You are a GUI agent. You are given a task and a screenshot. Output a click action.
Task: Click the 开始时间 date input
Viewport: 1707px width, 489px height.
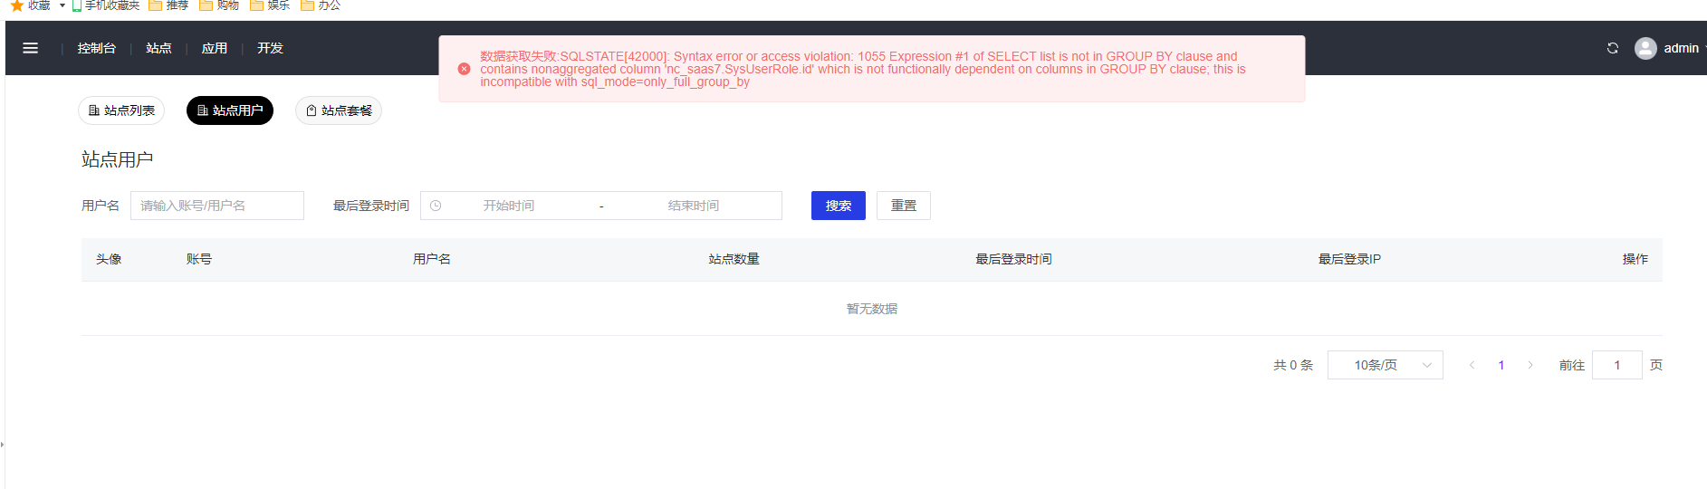tap(509, 206)
